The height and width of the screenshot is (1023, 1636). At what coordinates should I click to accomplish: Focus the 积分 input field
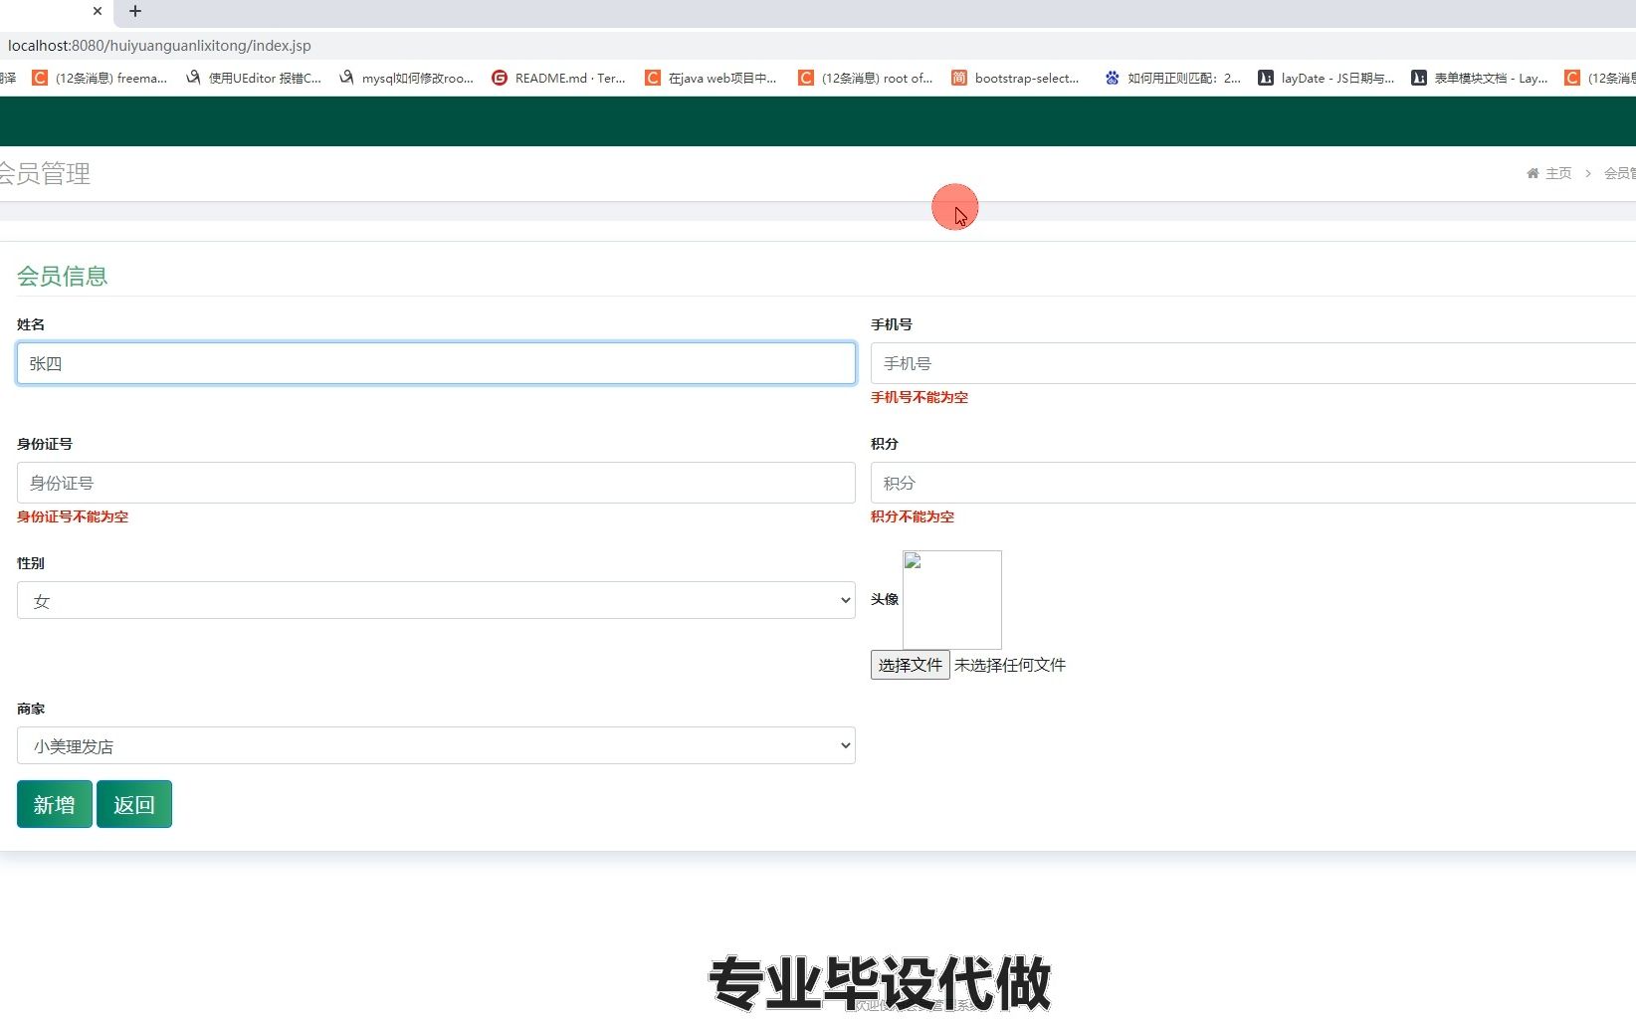coord(1253,483)
